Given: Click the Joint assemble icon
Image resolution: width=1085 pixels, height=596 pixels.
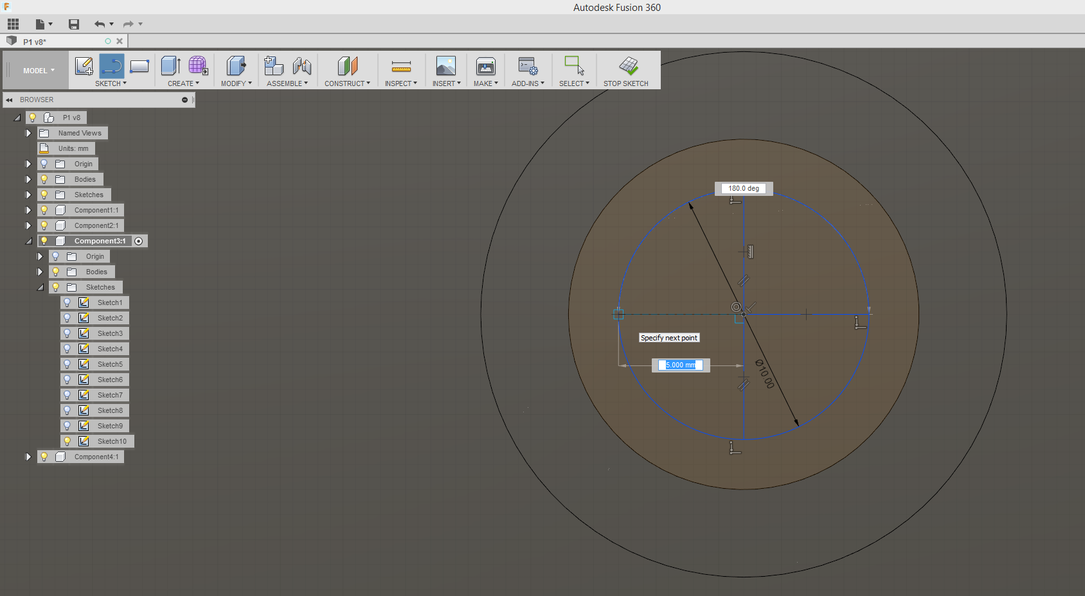Looking at the screenshot, I should (301, 66).
